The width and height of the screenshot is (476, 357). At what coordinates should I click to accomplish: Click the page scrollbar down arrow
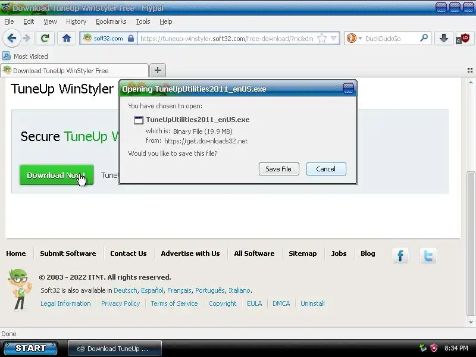pos(471,322)
